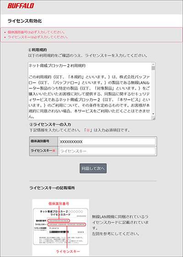Click the ライセンス有効化 page heading
The height and width of the screenshot is (257, 183).
click(x=25, y=21)
